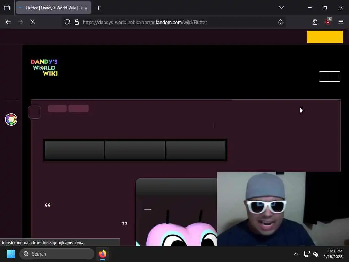
Task: Click the square placeholder beside category pills
Action: coord(34,112)
